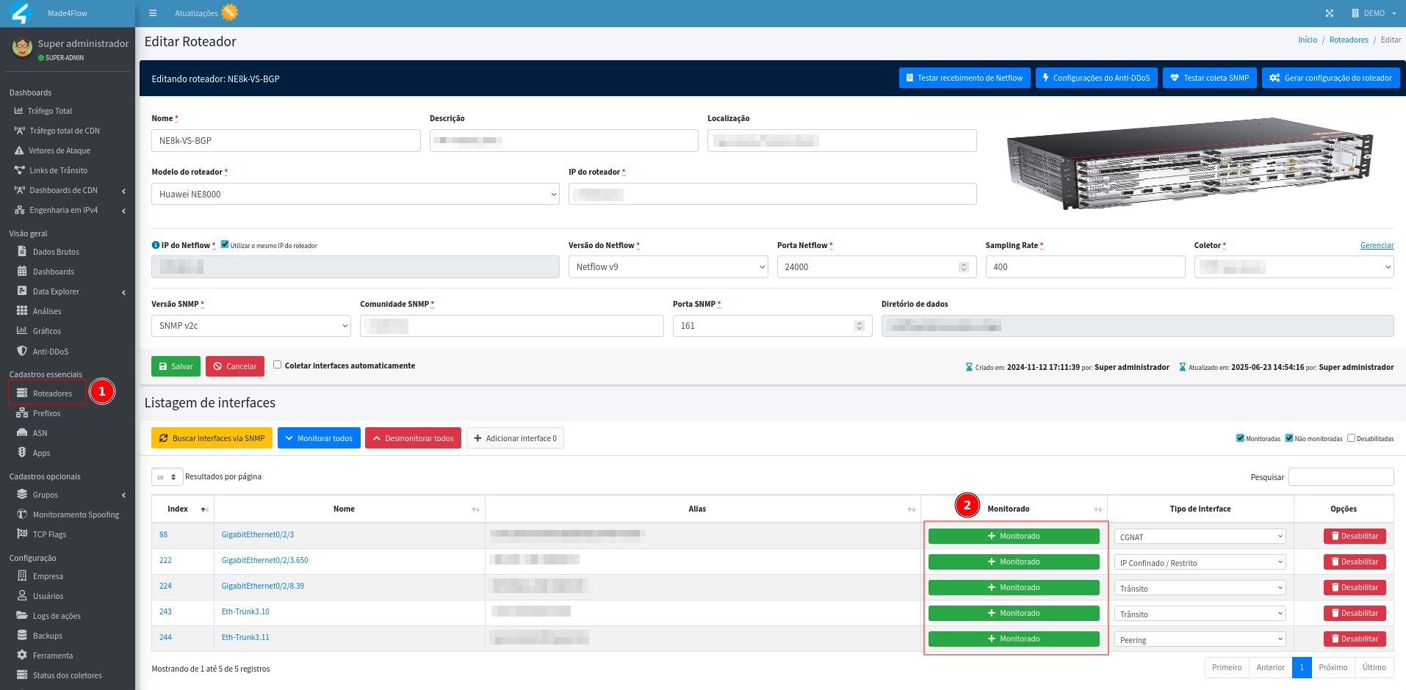Enable Coletar interfaces automaticamente checkbox
1406x690 pixels.
coord(277,365)
